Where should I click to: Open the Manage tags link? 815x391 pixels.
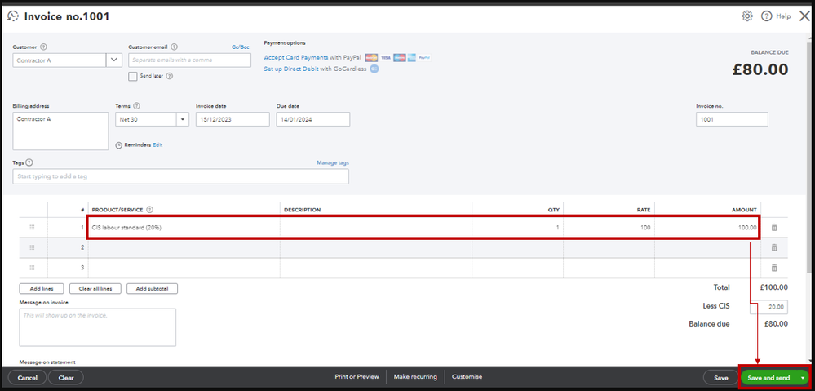coord(333,162)
